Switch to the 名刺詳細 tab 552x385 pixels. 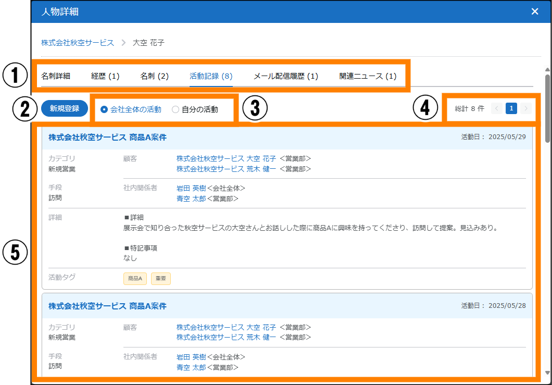pyautogui.click(x=56, y=76)
